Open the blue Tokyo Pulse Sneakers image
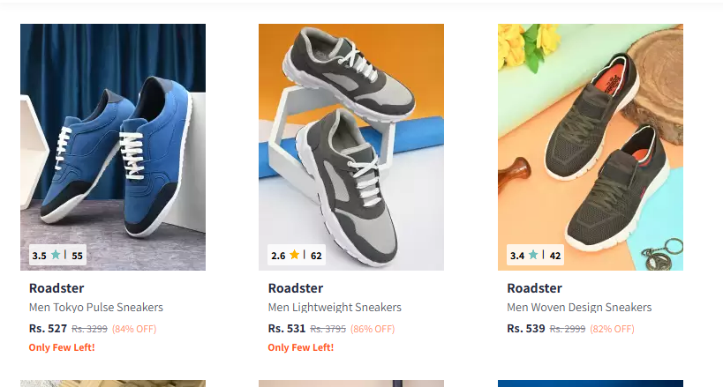723x387 pixels. point(113,147)
